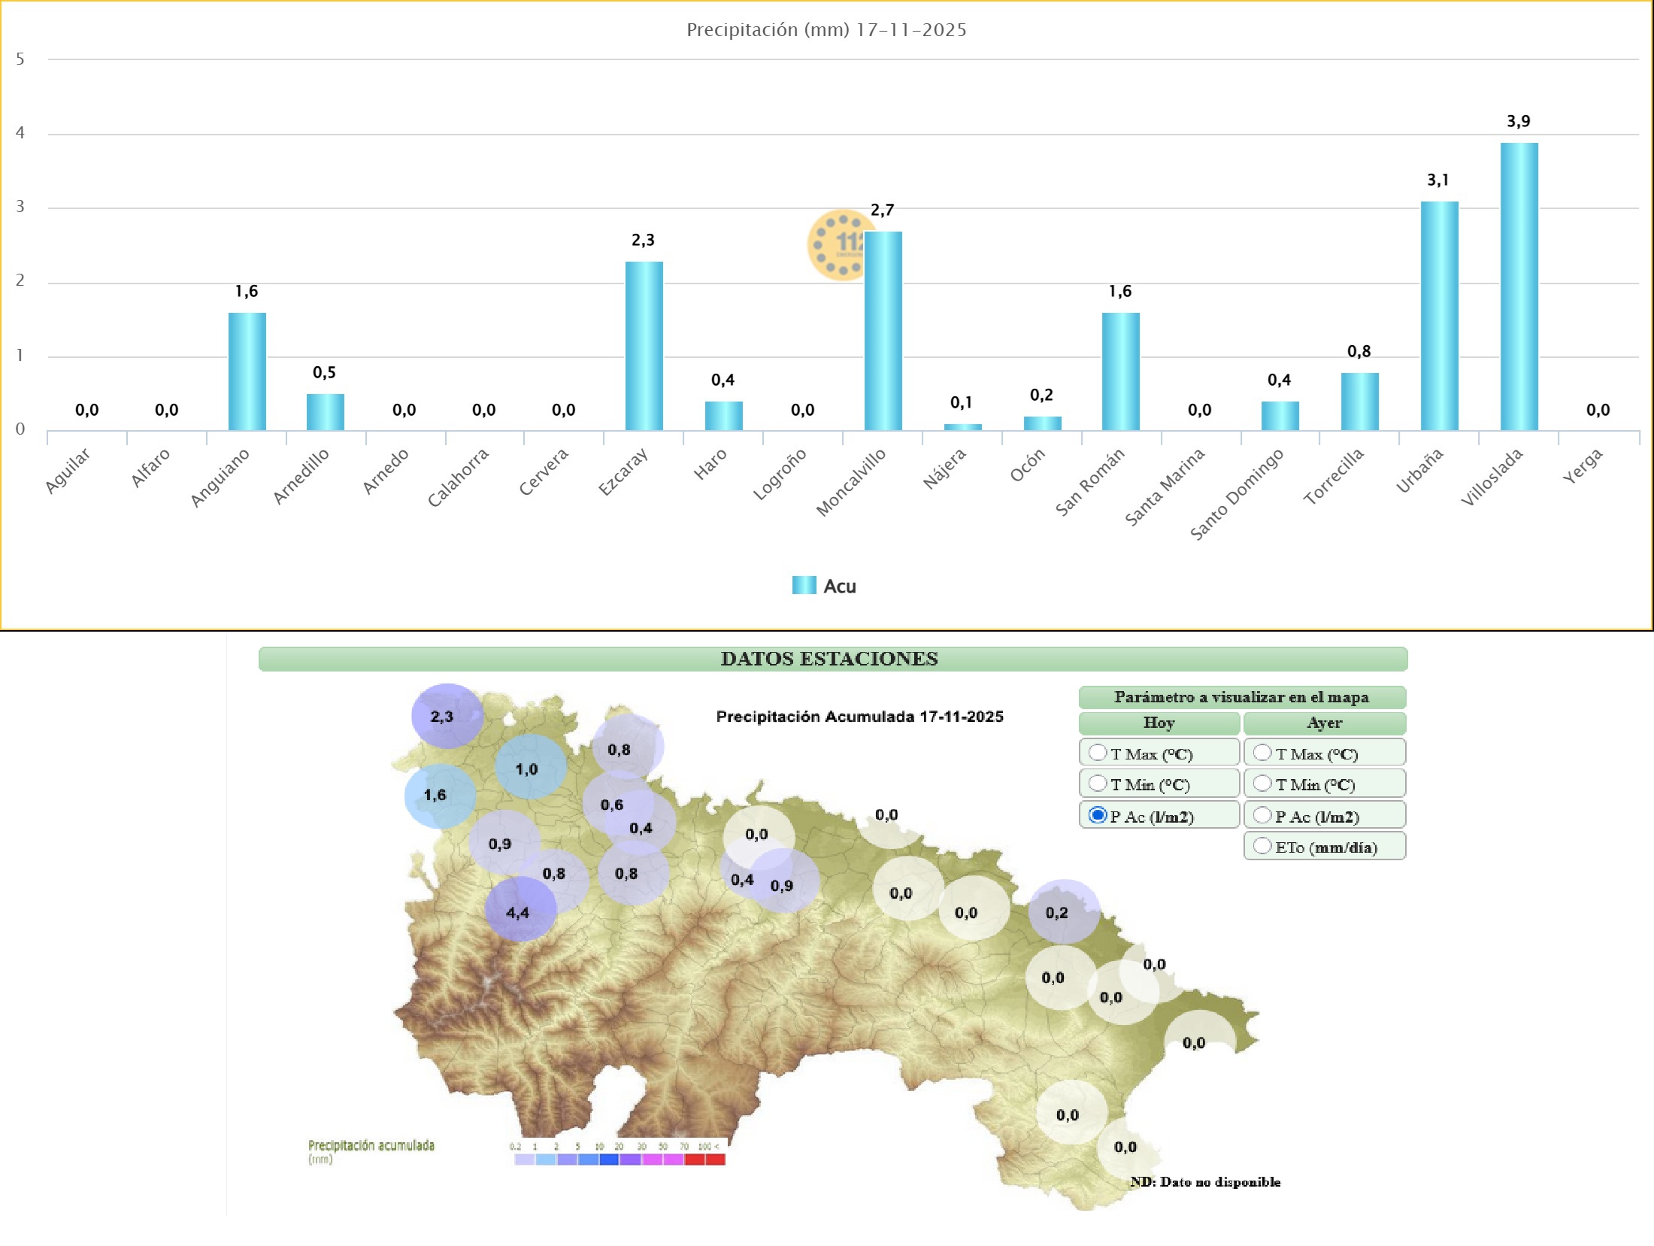This screenshot has height=1246, width=1654.
Task: Click the map station circle showing 1,6
Action: click(x=440, y=796)
